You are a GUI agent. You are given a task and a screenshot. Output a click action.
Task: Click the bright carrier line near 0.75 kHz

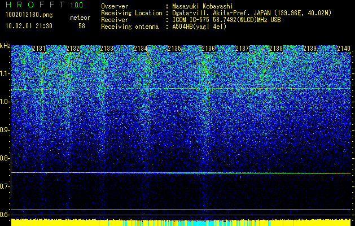181,173
